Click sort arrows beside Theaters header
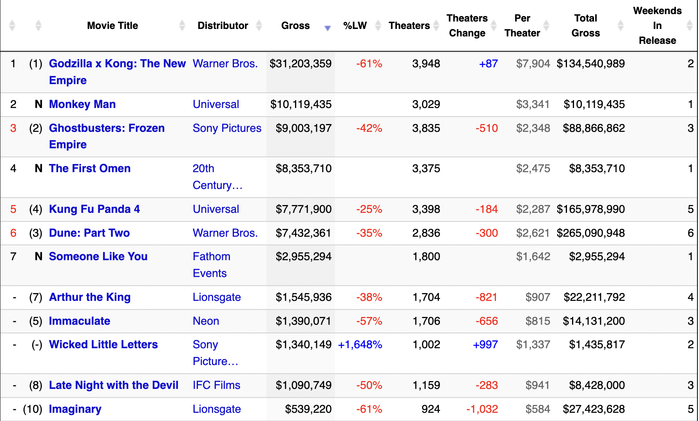This screenshot has width=699, height=421. (x=436, y=25)
